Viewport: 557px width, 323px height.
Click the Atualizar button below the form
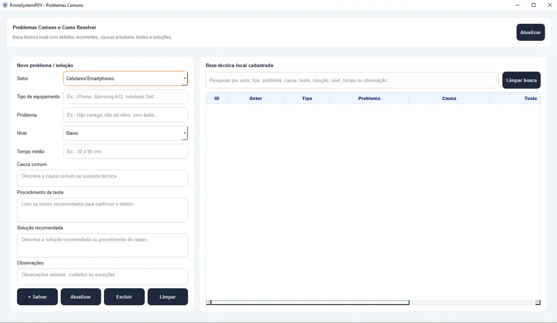click(x=81, y=297)
